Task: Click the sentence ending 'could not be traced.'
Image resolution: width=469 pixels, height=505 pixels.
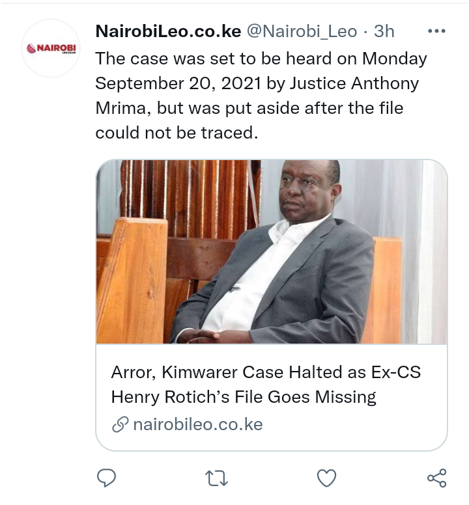Action: pos(177,133)
